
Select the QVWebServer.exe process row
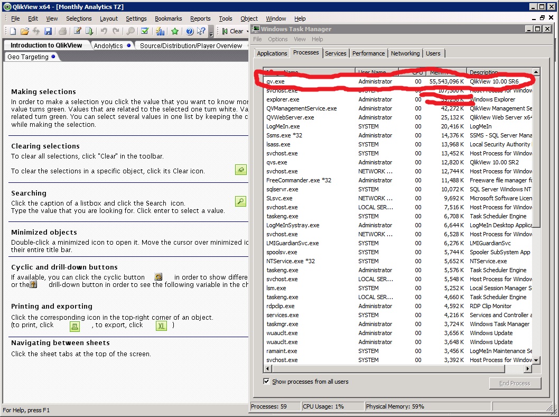click(x=290, y=117)
